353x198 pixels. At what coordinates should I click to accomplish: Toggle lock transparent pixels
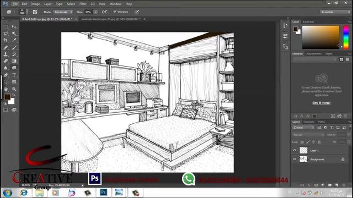302,142
